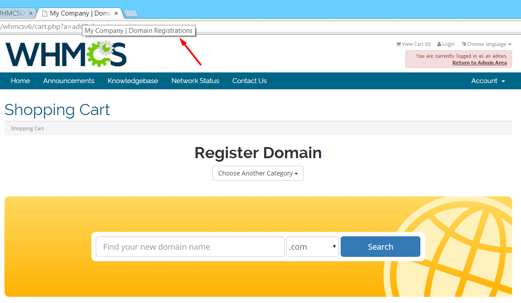Click the WHMCS logo
This screenshot has height=303, width=521.
click(x=66, y=54)
